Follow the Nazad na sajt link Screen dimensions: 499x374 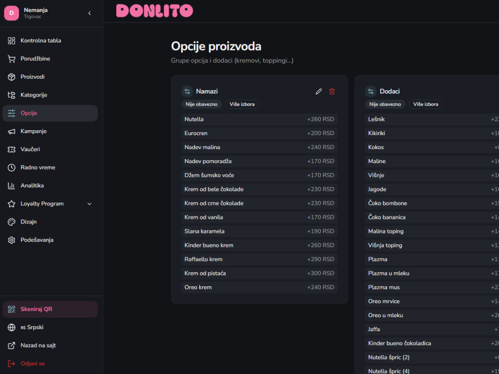click(x=50, y=346)
